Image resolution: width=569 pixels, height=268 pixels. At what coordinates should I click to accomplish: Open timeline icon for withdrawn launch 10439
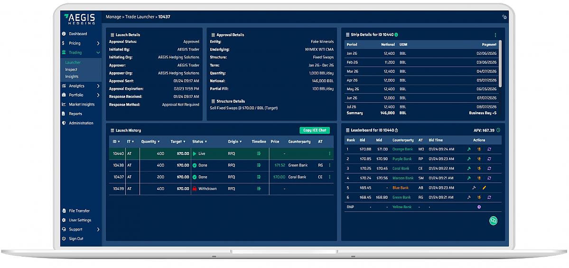click(x=259, y=189)
